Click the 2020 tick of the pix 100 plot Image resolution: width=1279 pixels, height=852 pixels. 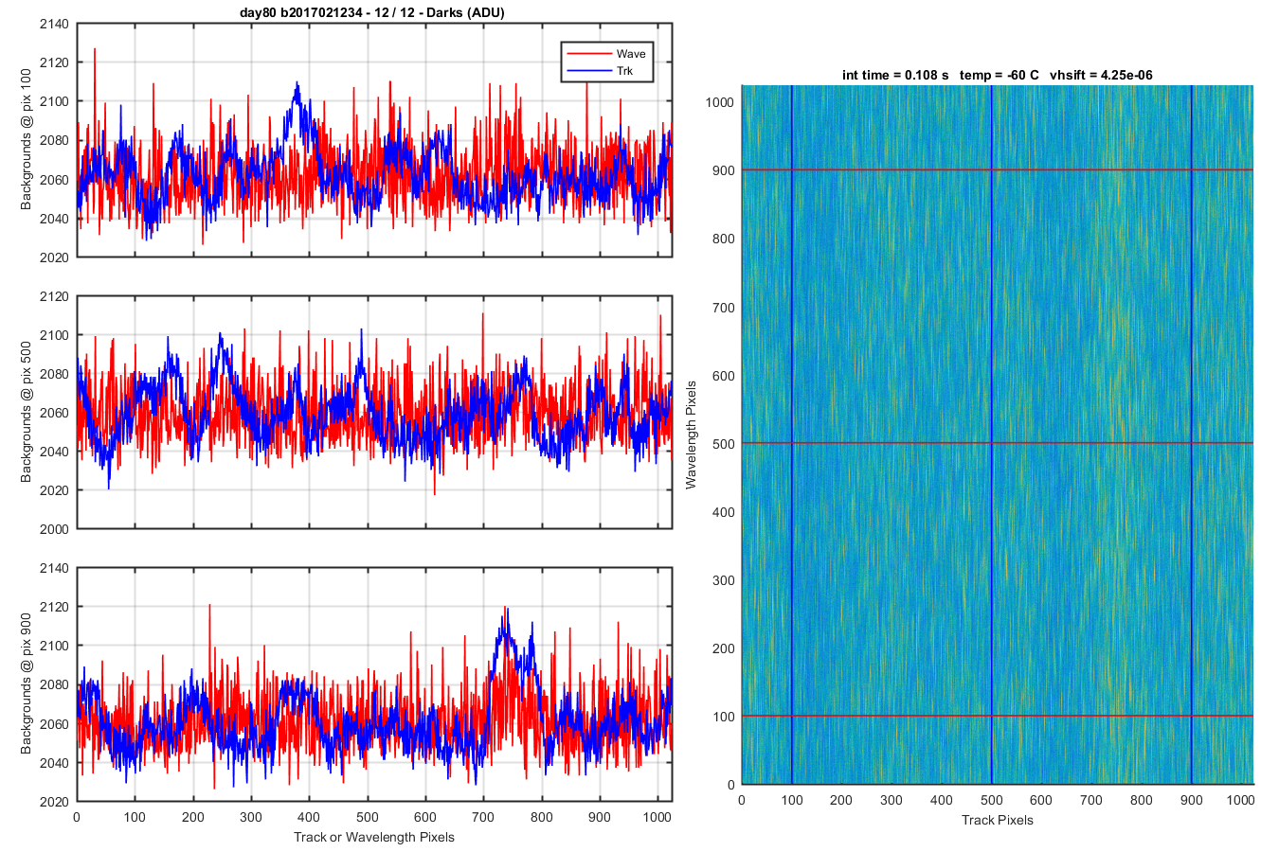point(54,257)
